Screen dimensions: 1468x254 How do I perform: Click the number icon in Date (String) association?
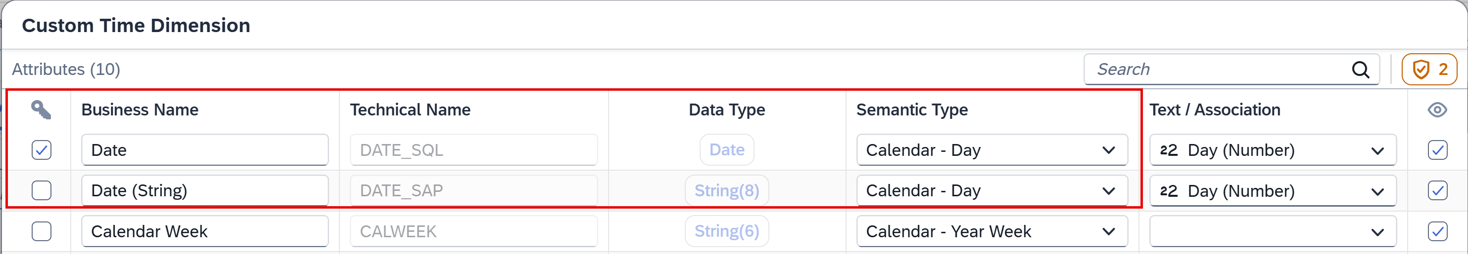point(1168,191)
